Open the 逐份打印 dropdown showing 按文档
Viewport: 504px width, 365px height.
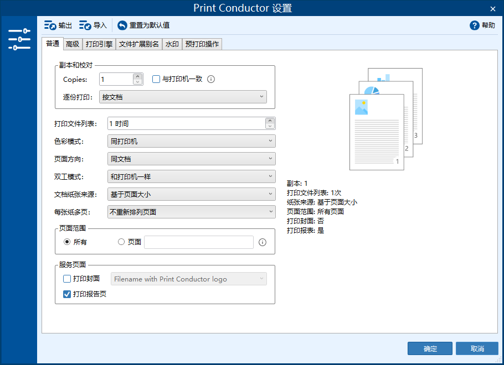point(183,97)
